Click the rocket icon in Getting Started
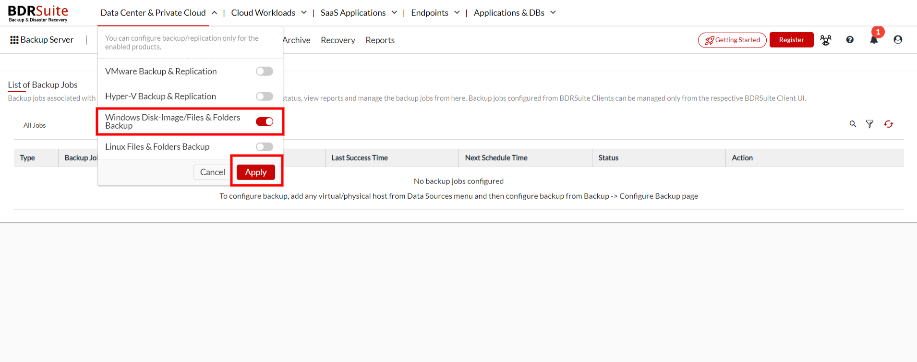The width and height of the screenshot is (917, 362). pos(709,40)
